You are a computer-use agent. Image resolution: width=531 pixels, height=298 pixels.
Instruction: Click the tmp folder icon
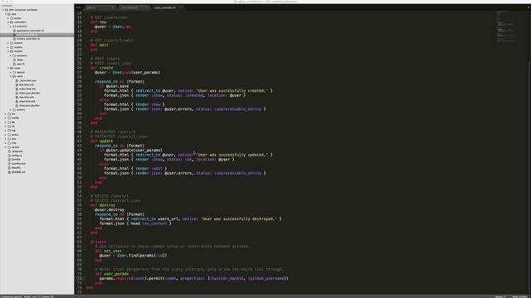pyautogui.click(x=9, y=143)
